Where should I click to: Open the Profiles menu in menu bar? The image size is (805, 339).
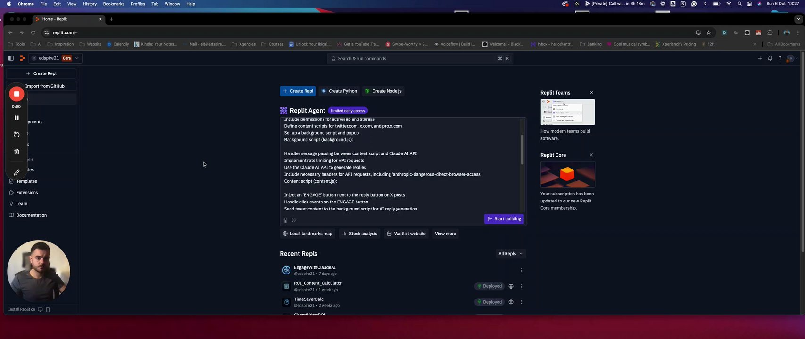pos(138,4)
